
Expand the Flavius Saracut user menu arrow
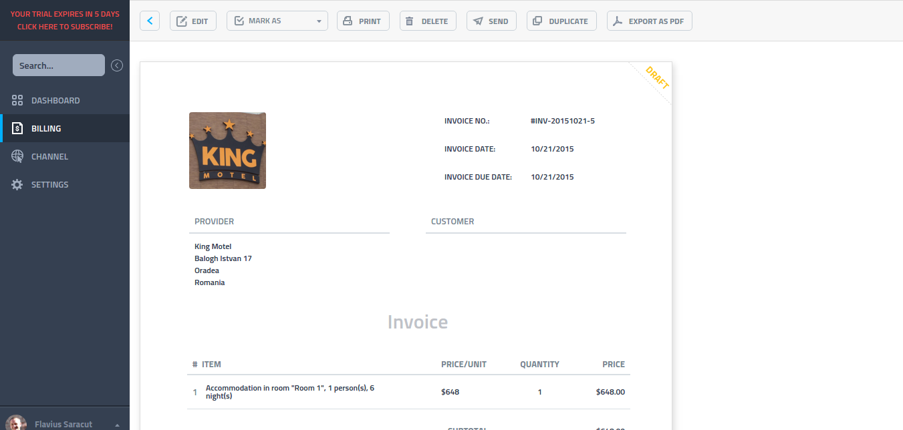[x=118, y=425]
